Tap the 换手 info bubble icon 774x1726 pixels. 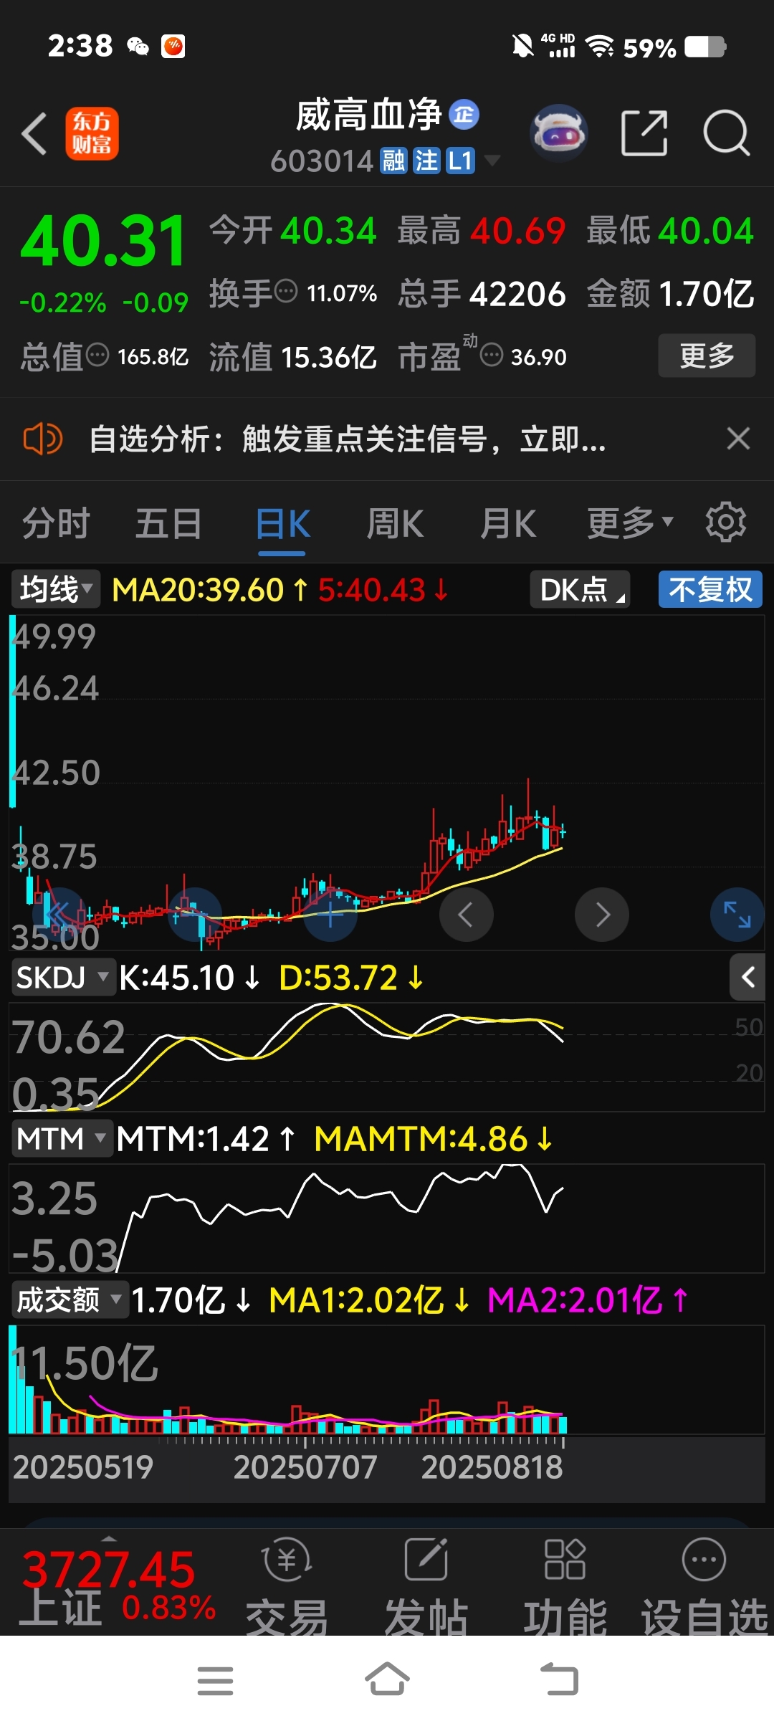(286, 292)
